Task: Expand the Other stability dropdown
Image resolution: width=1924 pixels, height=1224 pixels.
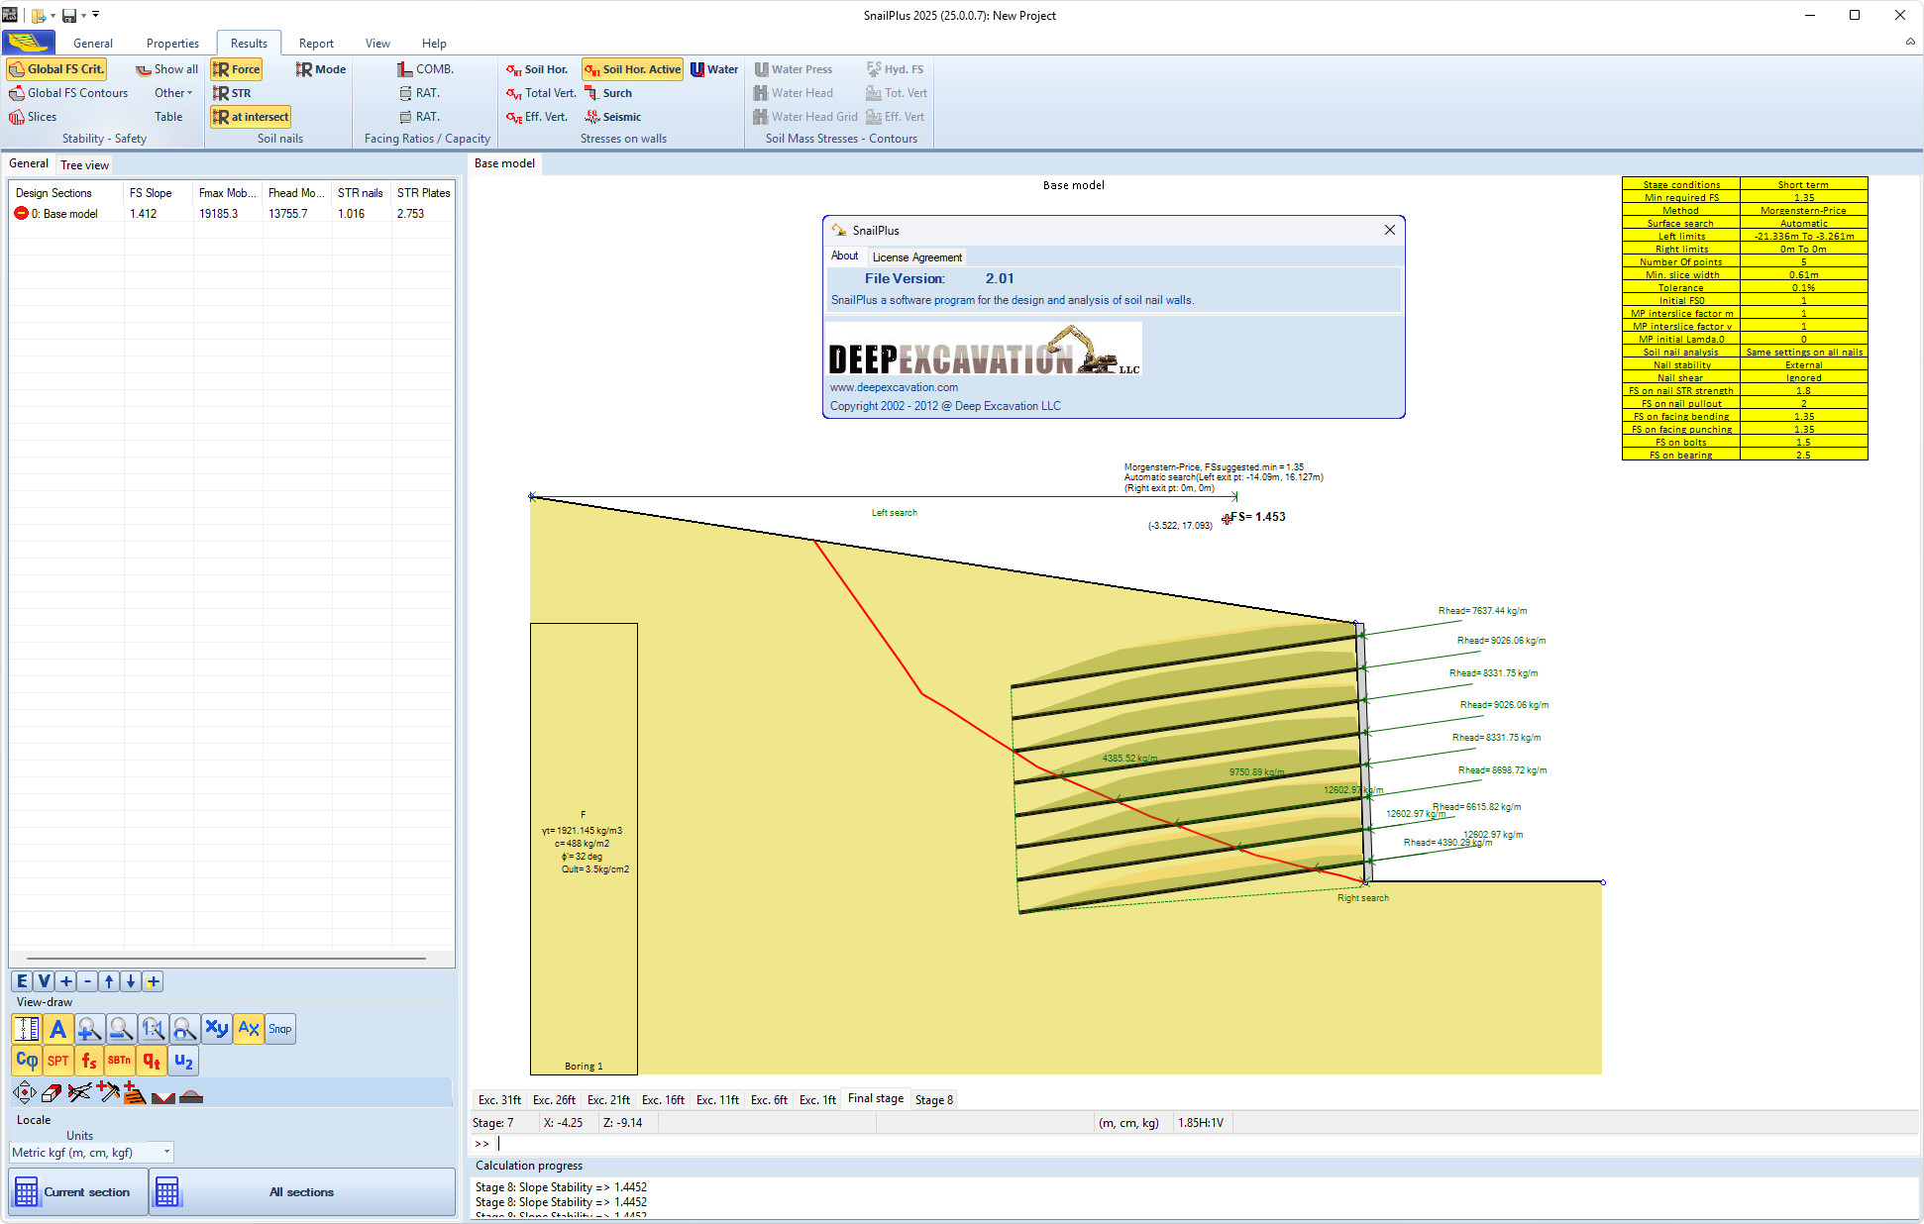Action: 173,93
